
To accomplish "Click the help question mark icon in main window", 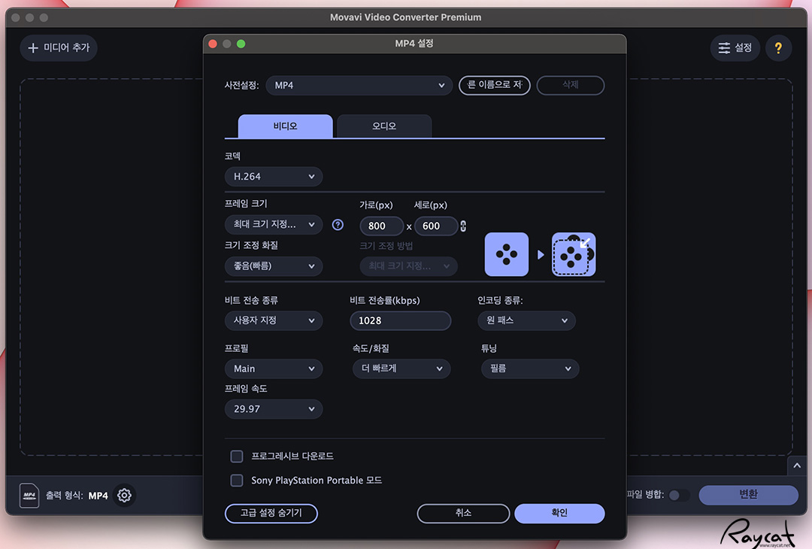I will click(x=778, y=48).
